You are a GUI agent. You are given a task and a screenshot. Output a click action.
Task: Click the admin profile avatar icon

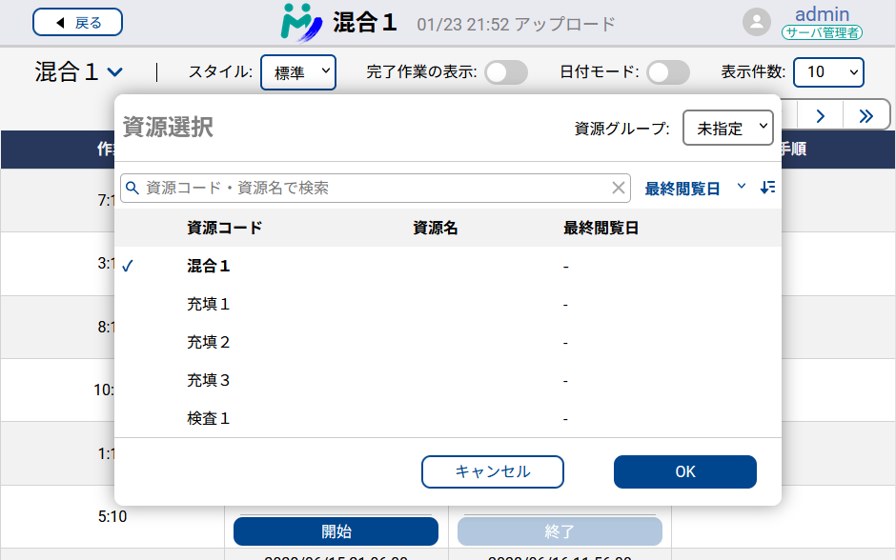click(x=756, y=23)
